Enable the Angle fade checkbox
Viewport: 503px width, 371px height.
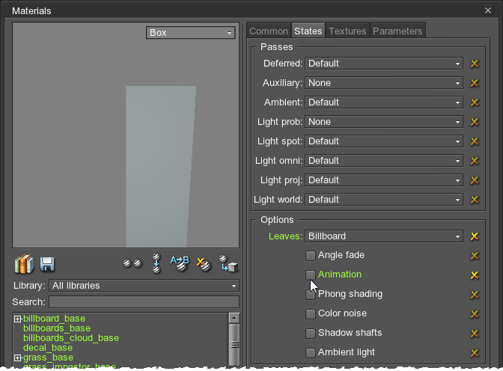[311, 256]
